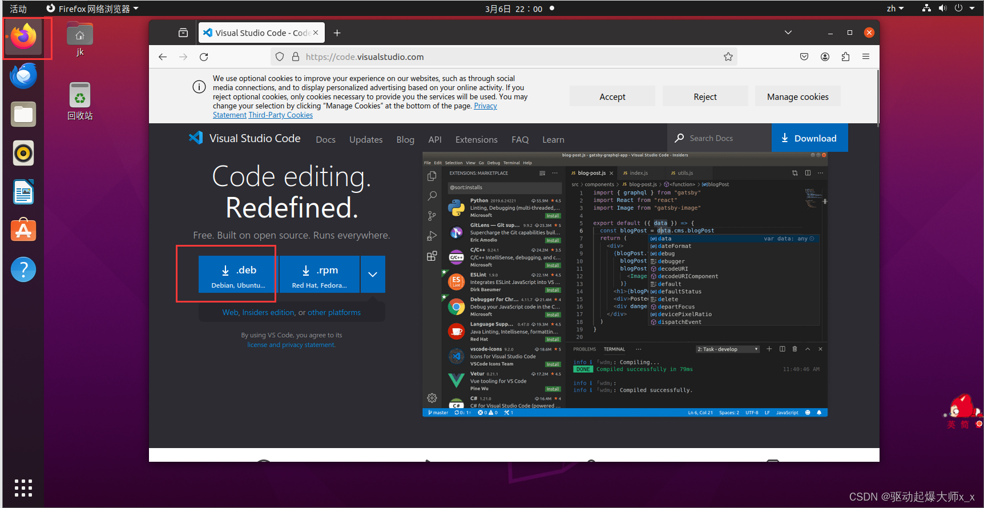Launch LibreOffice Writer from the dock
984x508 pixels.
point(23,192)
